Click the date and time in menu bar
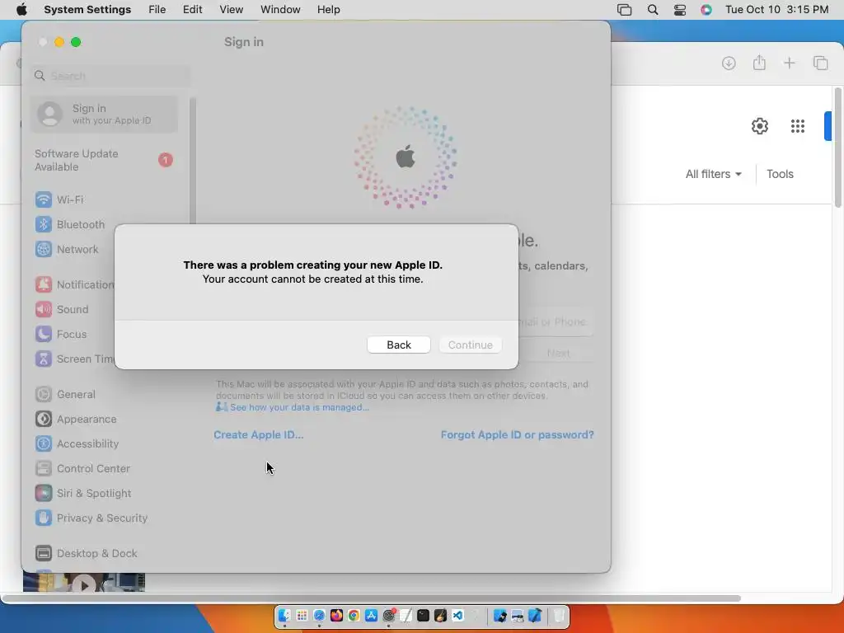844x633 pixels. point(776,10)
